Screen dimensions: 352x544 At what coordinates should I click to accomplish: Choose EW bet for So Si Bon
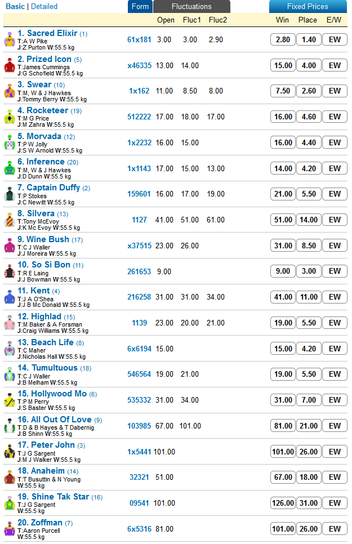tap(335, 271)
